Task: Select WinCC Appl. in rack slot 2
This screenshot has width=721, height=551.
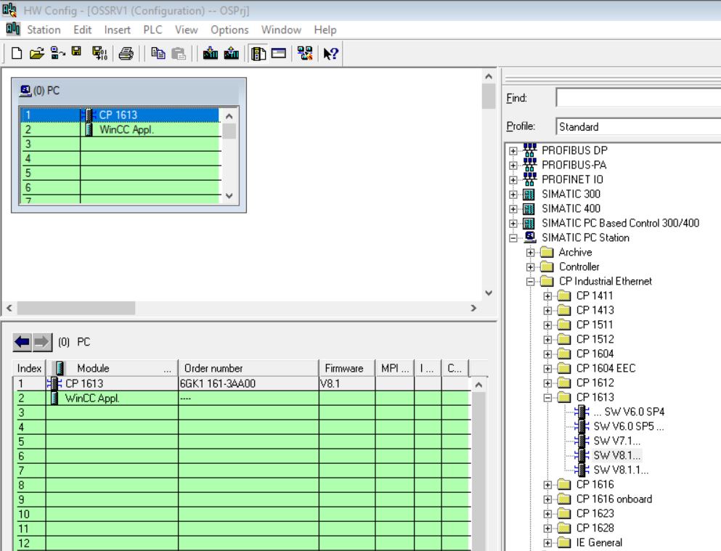Action: pos(126,130)
